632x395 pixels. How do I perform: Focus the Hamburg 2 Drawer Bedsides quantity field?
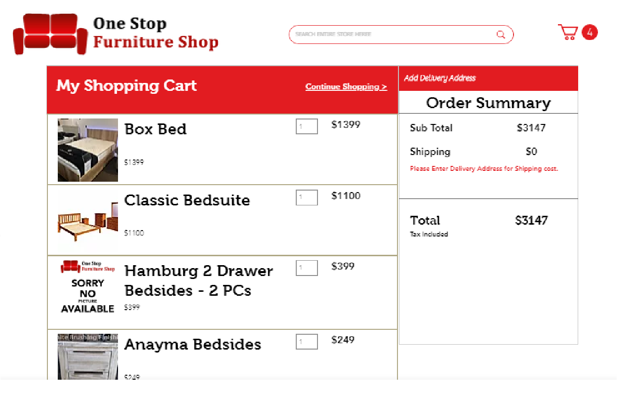pos(307,268)
